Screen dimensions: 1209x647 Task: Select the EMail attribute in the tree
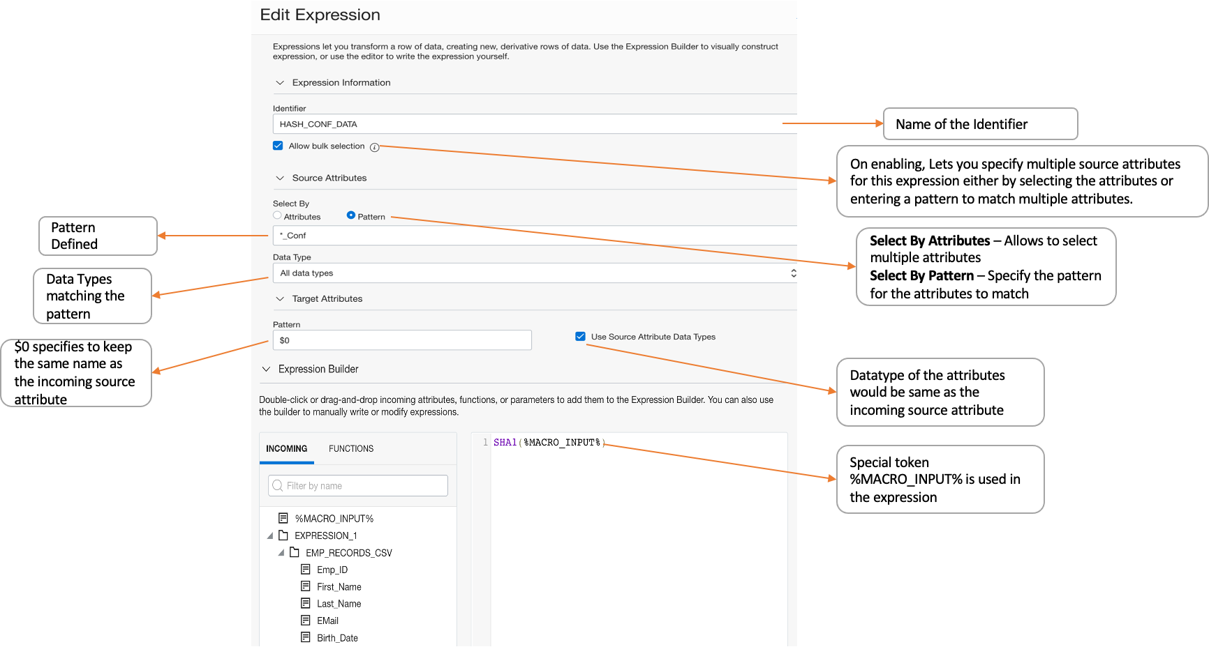(327, 621)
